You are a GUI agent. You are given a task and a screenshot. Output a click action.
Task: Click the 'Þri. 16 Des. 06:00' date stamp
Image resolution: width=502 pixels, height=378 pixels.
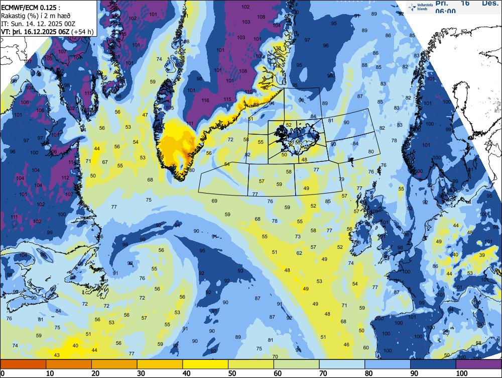(x=466, y=7)
